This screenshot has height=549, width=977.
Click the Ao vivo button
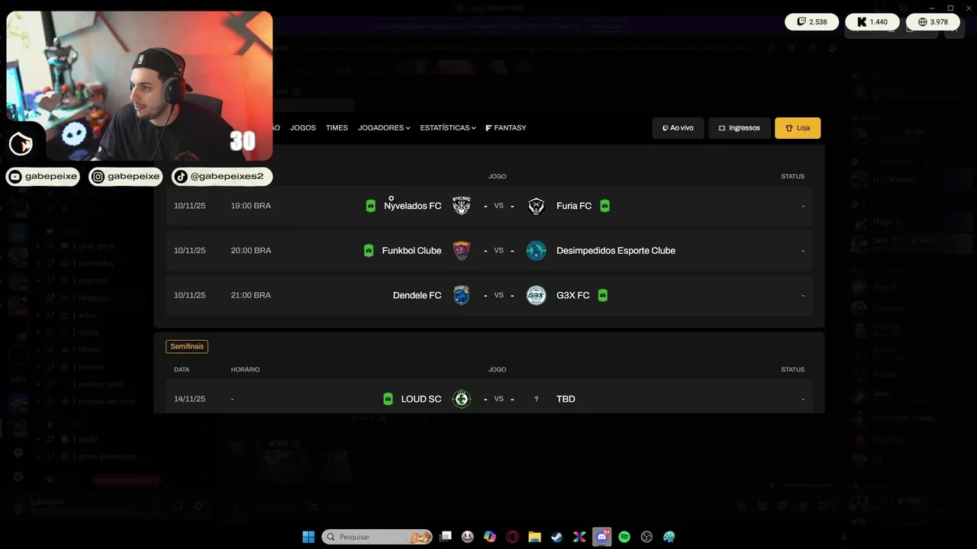click(678, 128)
